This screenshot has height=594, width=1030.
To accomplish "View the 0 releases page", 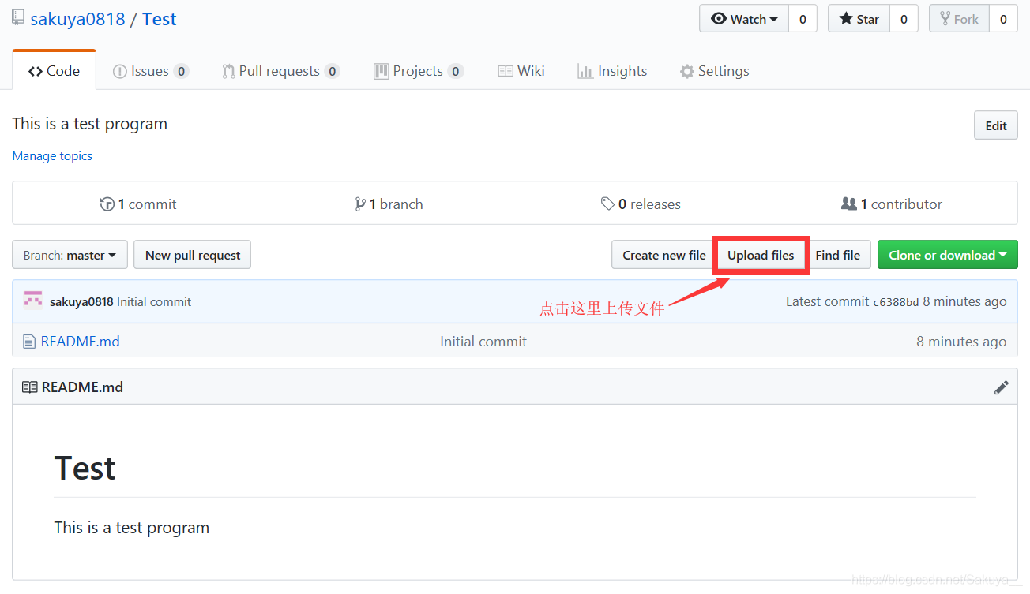I will pyautogui.click(x=641, y=204).
